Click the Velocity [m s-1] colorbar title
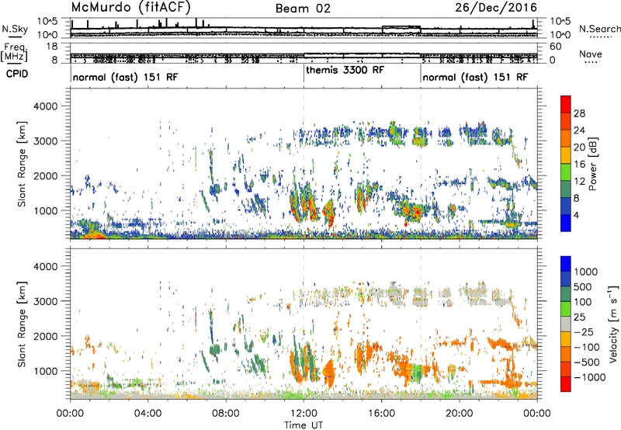 point(613,323)
